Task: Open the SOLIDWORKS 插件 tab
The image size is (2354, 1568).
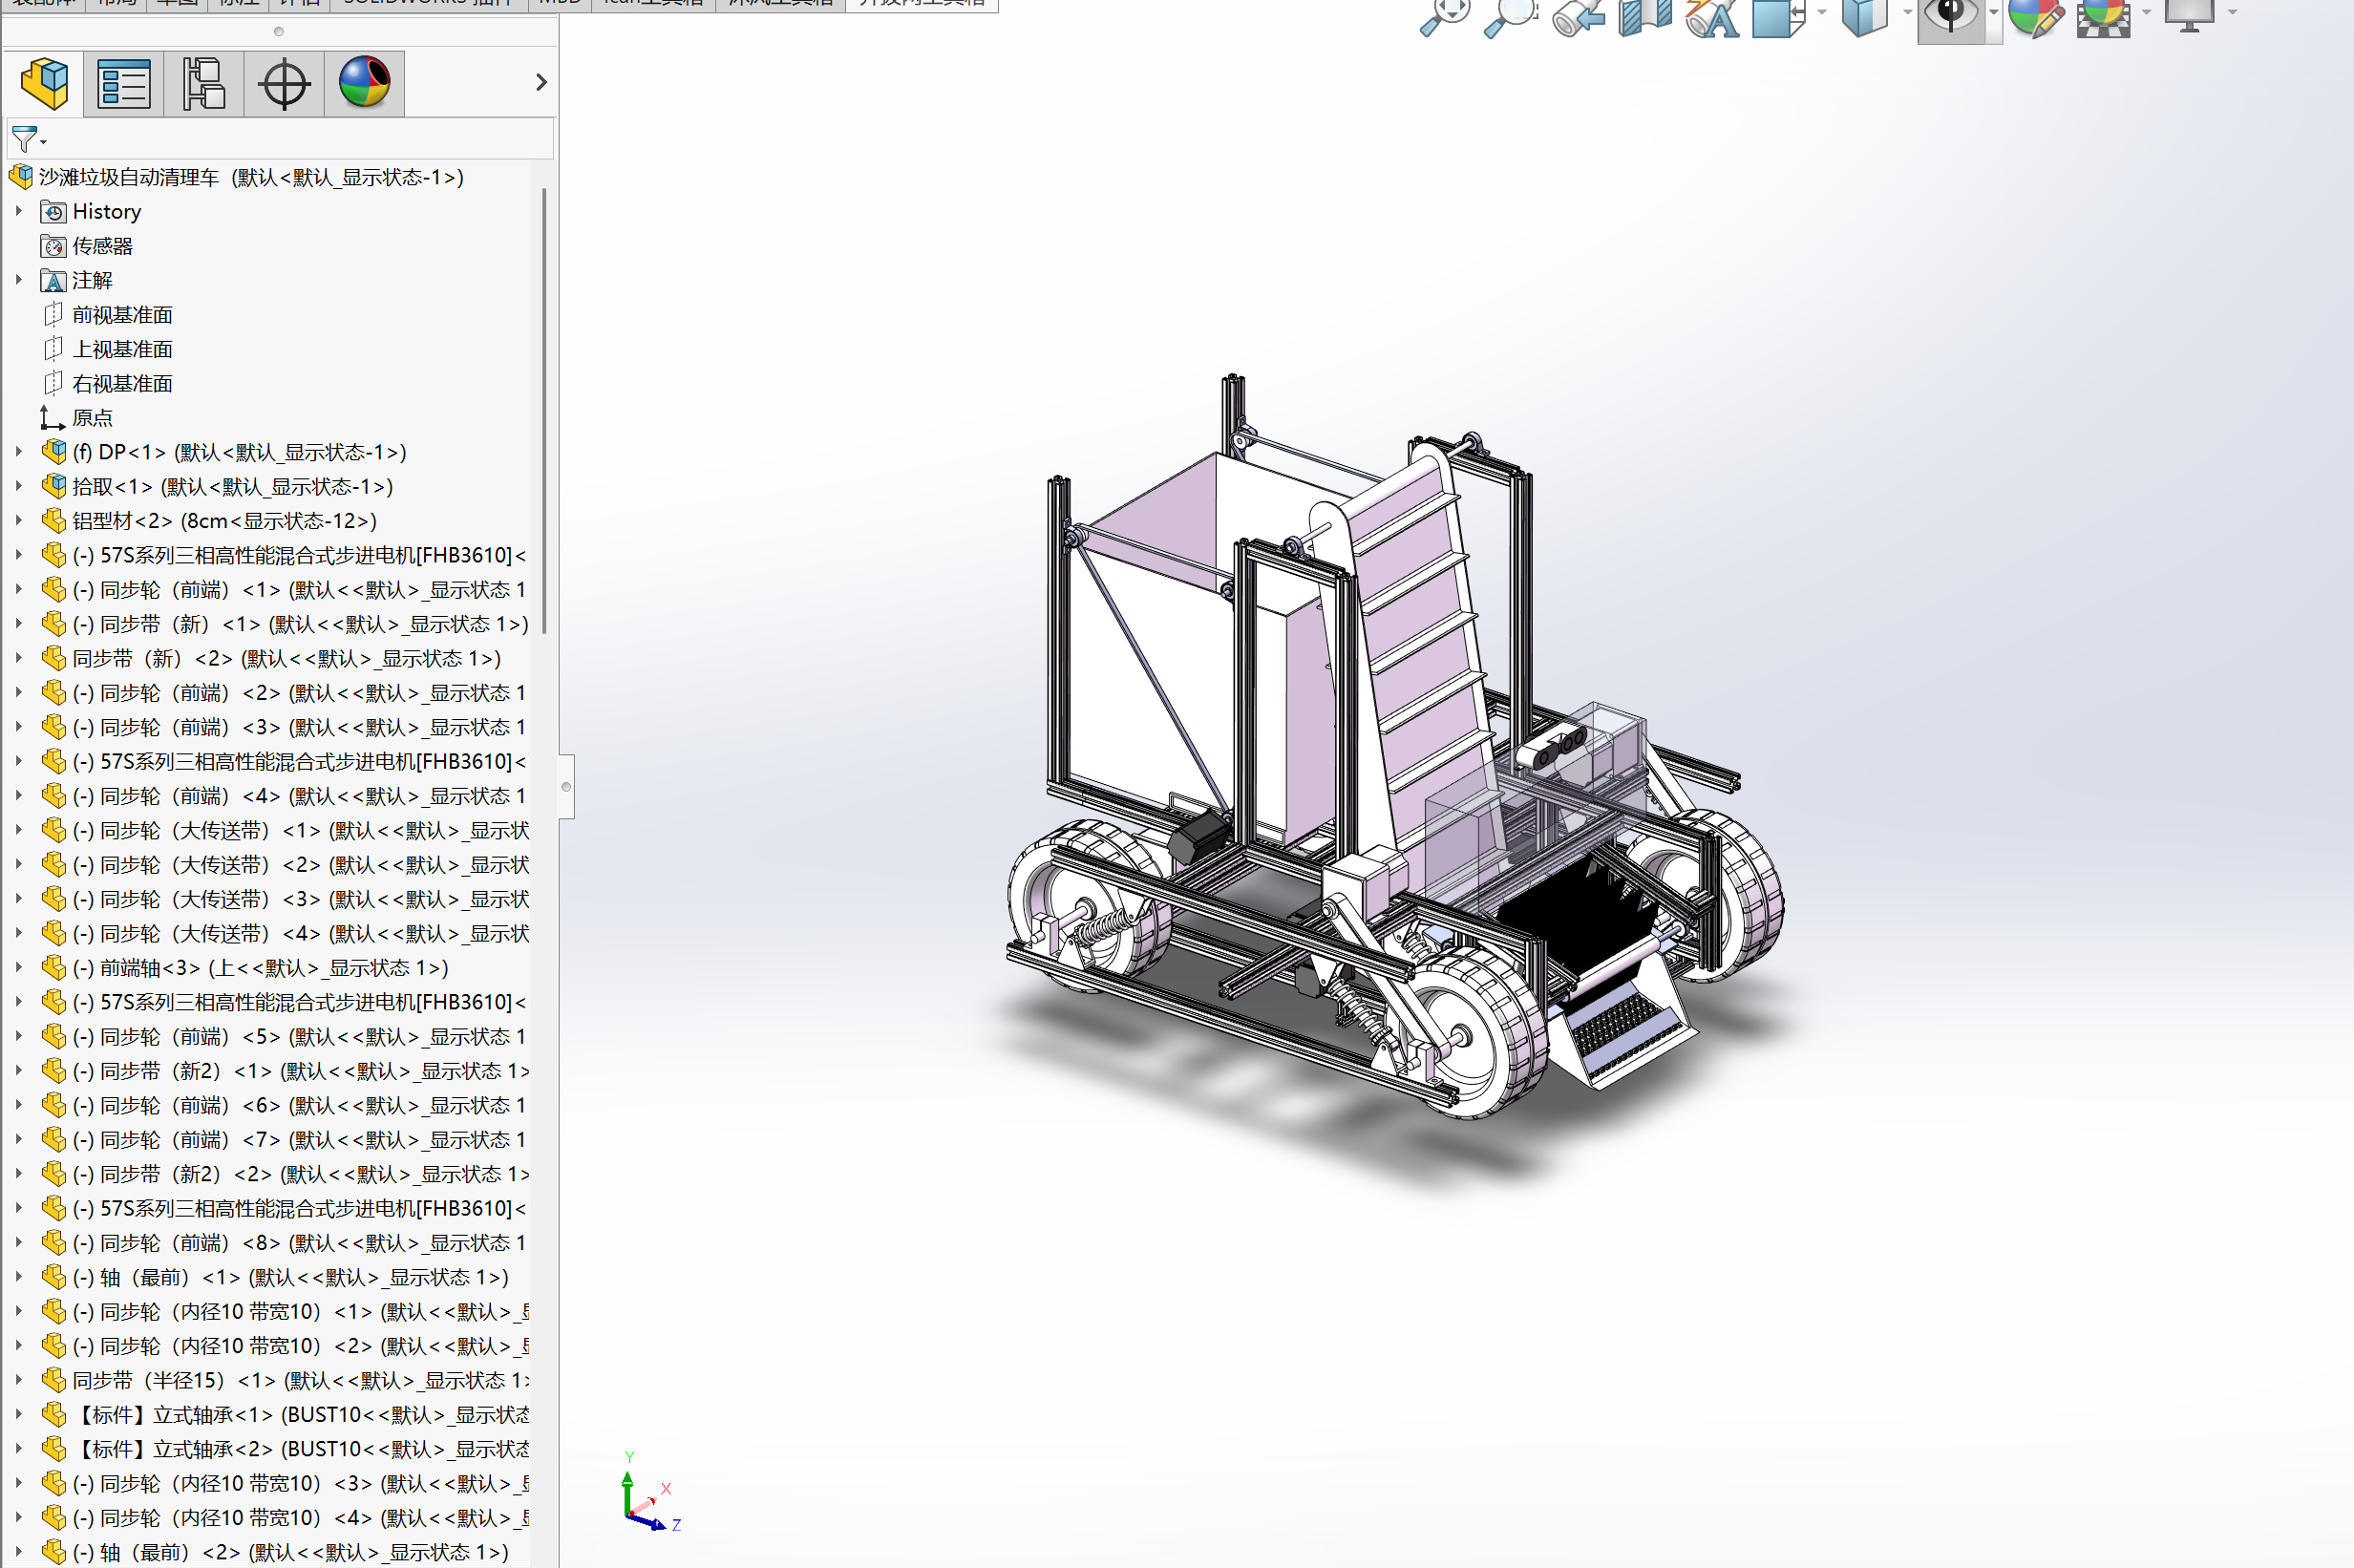Action: click(427, 3)
